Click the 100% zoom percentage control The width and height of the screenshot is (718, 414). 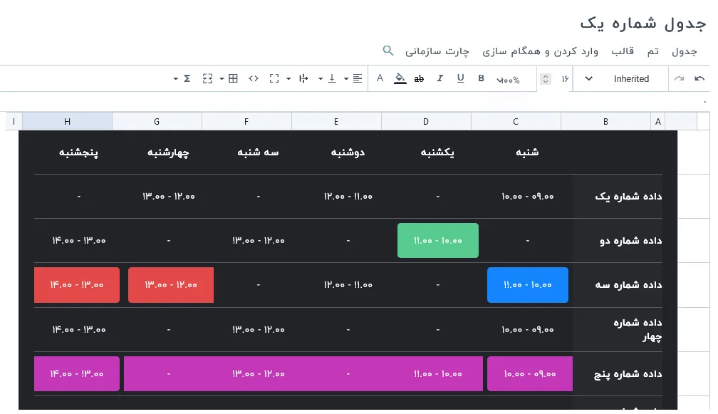pos(509,80)
